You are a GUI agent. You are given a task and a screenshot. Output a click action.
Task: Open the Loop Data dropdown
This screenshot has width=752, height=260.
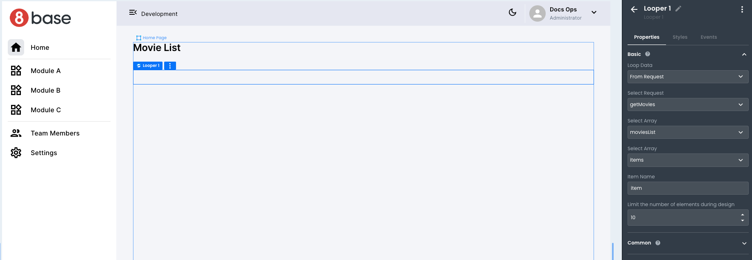tap(688, 77)
